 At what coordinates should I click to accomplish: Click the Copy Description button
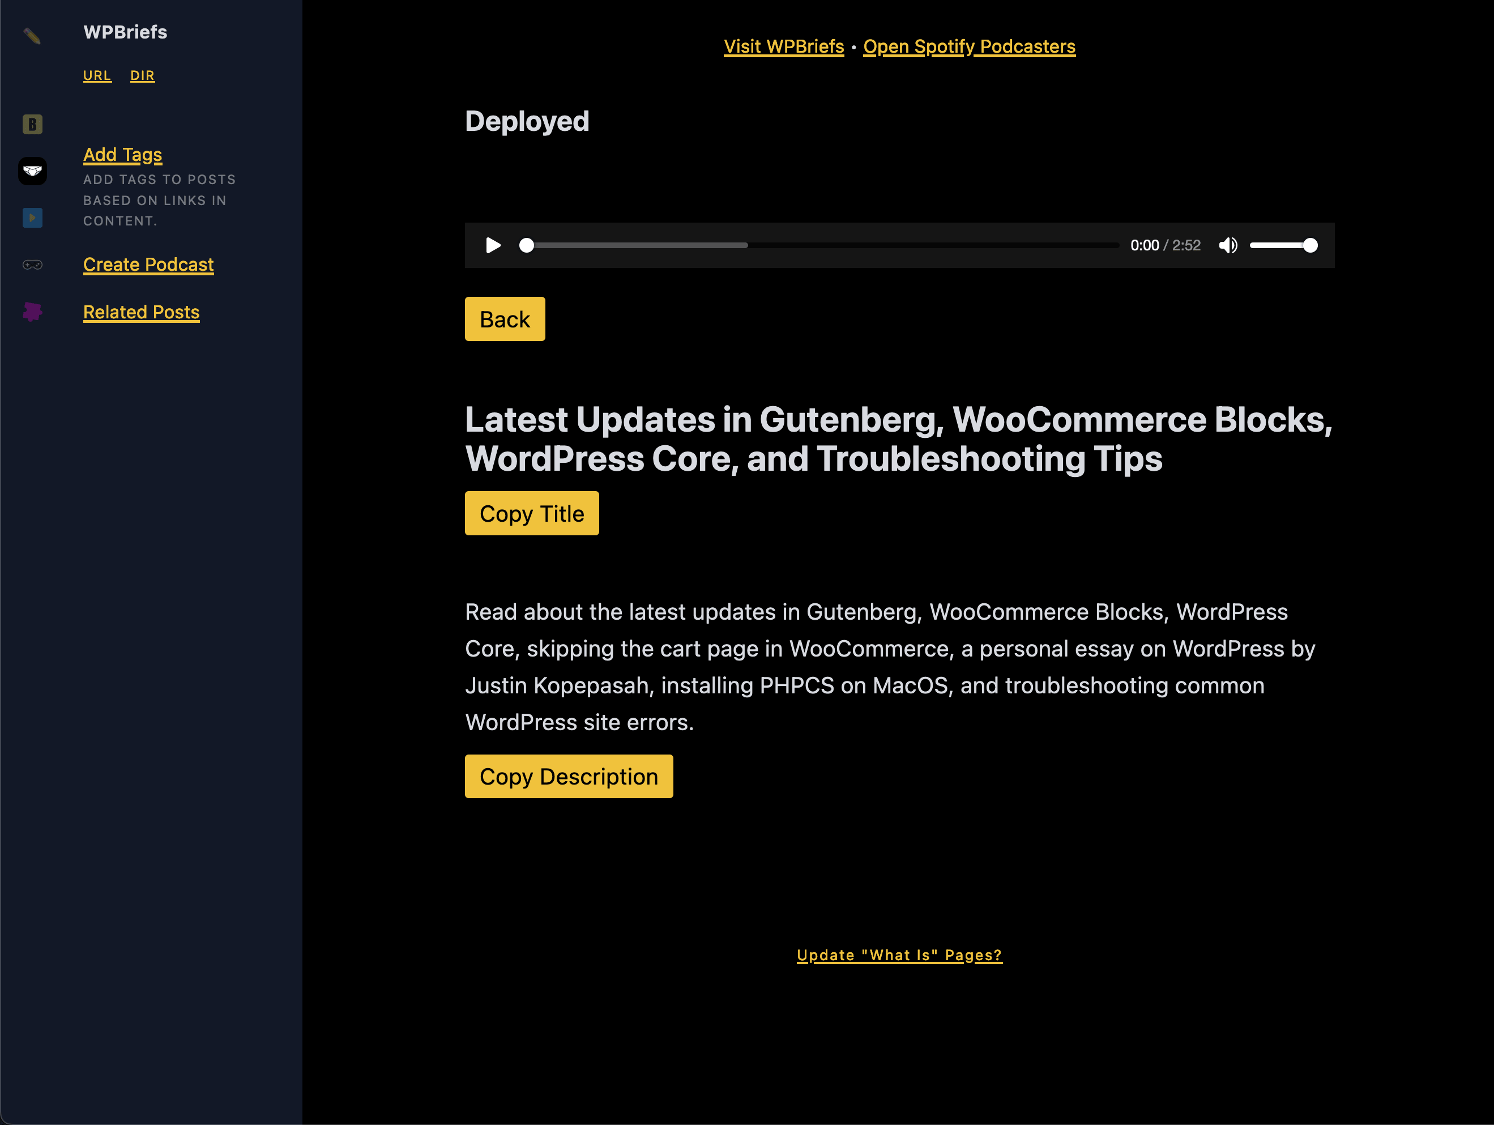coord(569,777)
